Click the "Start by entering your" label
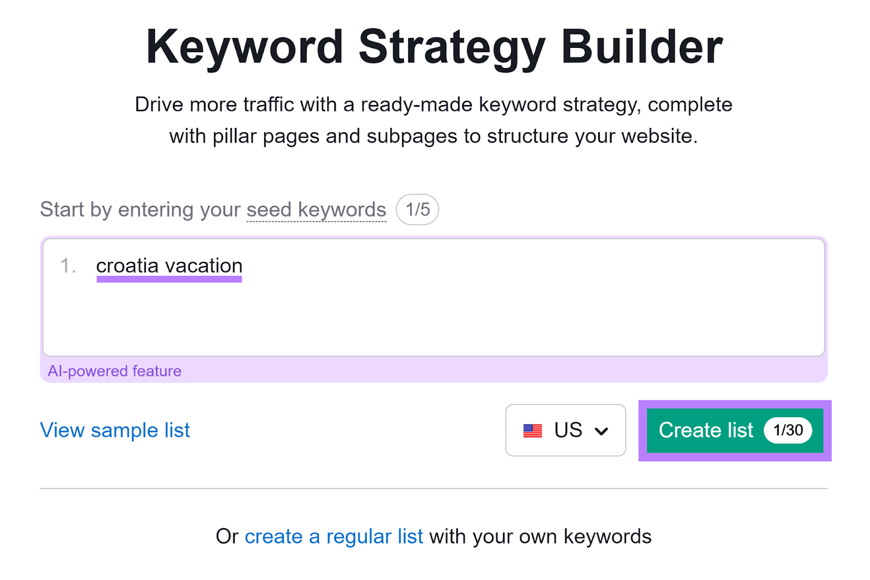The width and height of the screenshot is (870, 580). (140, 209)
